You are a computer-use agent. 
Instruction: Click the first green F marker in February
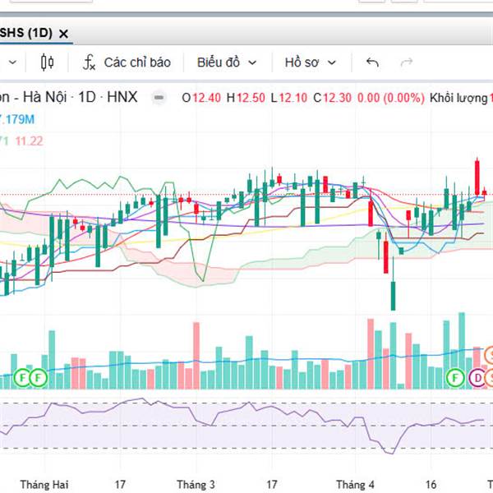pos(23,378)
